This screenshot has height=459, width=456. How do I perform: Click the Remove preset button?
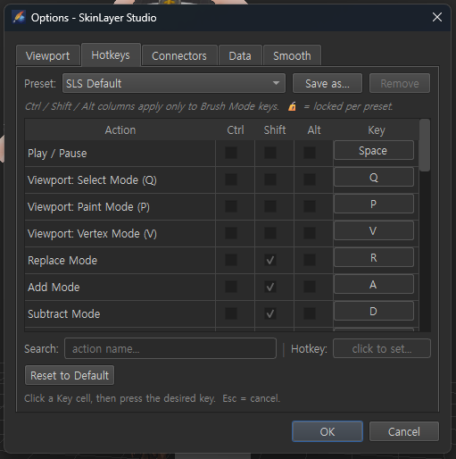[400, 83]
